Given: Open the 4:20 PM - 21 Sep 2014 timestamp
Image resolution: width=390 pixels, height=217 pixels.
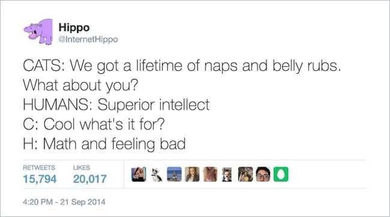Looking at the screenshot, I should [x=64, y=202].
